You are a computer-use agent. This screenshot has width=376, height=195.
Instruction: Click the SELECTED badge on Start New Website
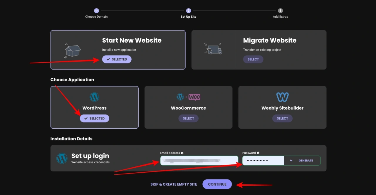(x=117, y=59)
